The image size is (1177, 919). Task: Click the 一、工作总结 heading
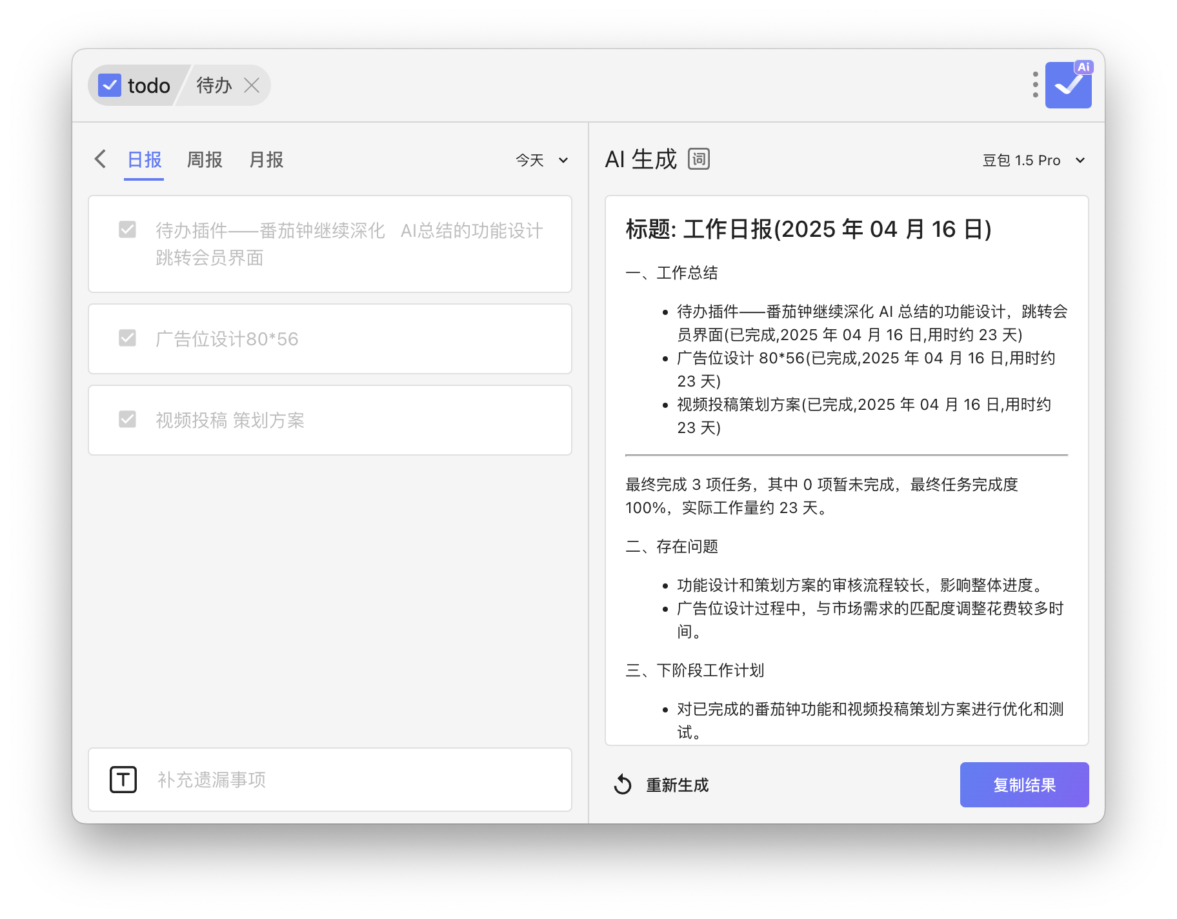(x=672, y=273)
